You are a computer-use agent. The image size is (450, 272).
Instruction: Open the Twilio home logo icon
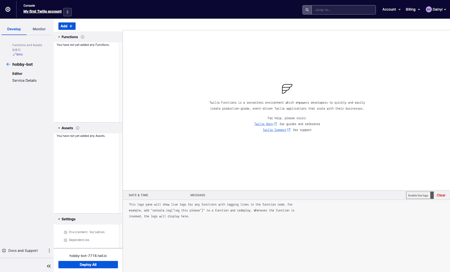click(8, 9)
